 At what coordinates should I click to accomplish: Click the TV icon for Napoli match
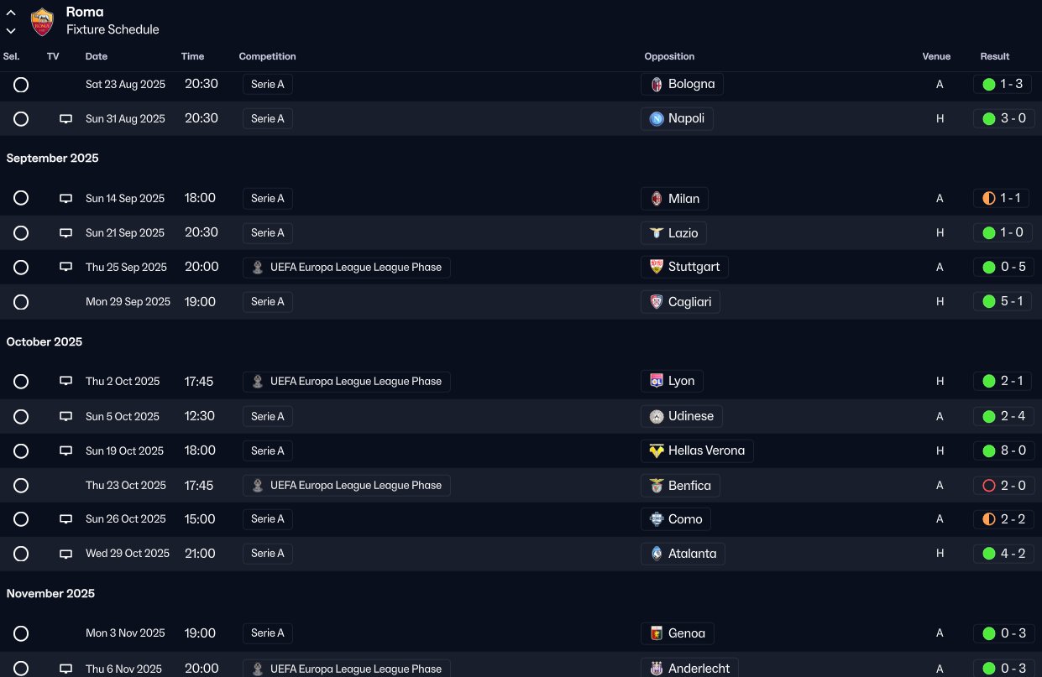[65, 119]
